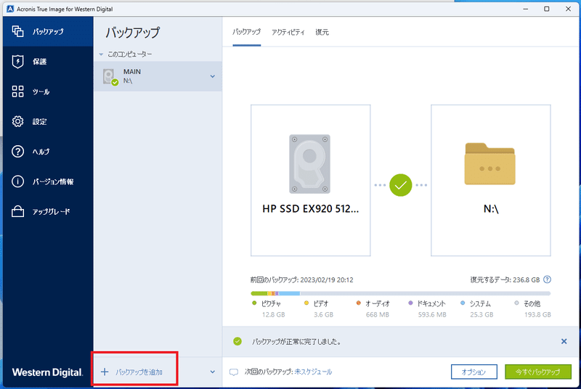Viewport: 581px width, 389px height.
Task: Dismiss the backup completed notification
Action: click(564, 341)
